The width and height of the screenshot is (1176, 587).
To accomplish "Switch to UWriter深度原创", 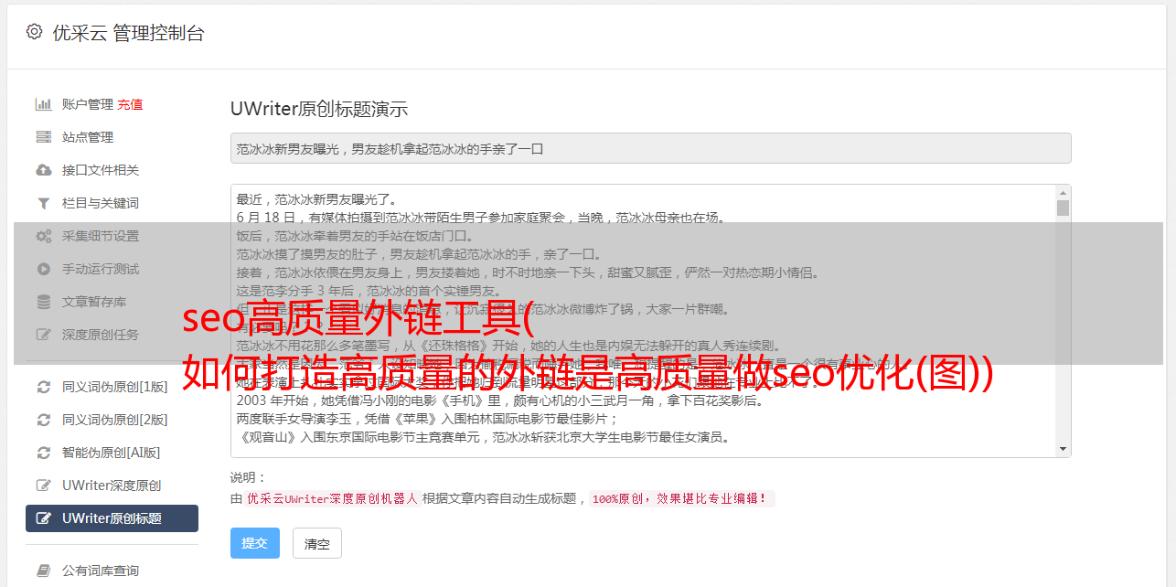I will tap(112, 486).
